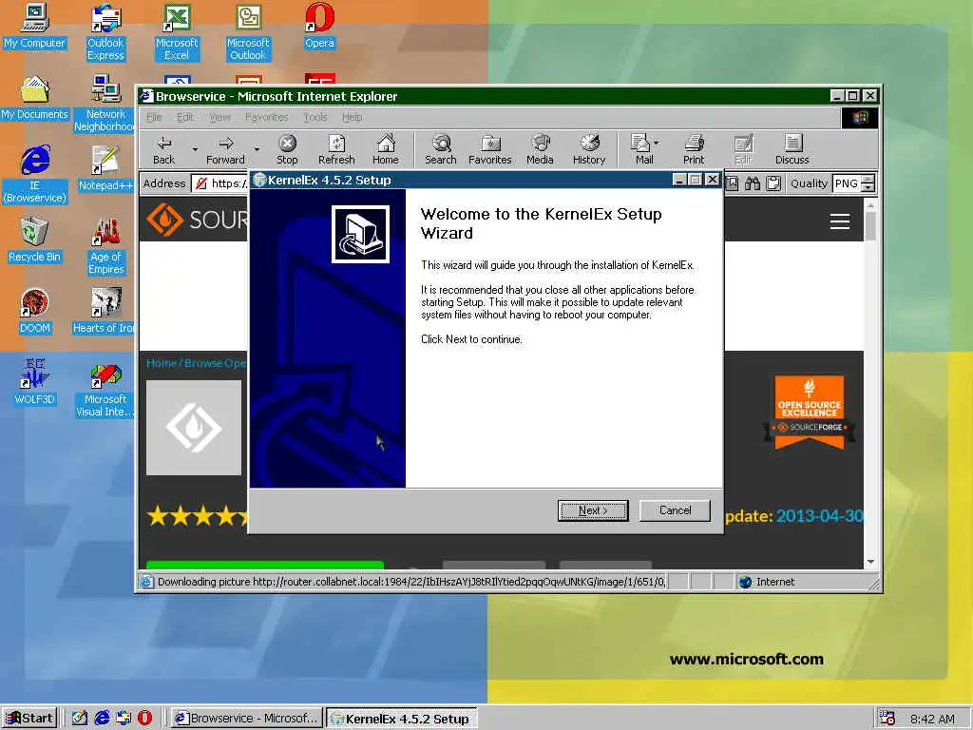Click the bookmark icon left of the binoculars

coord(733,183)
